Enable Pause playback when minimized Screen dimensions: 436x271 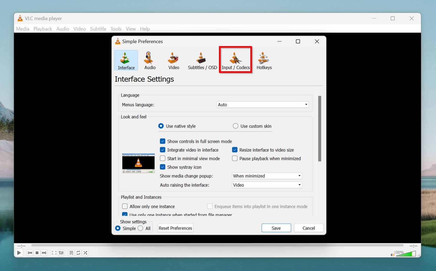point(235,158)
